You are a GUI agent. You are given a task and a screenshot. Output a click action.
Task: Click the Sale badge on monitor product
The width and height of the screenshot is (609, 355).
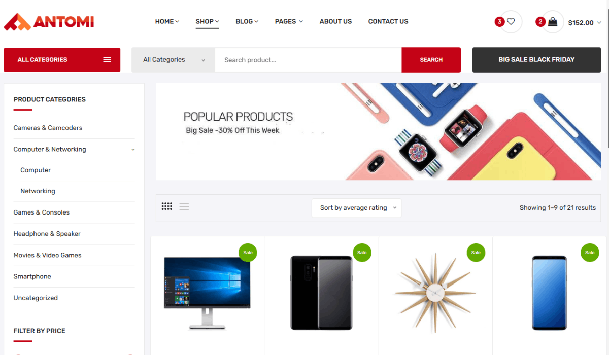click(x=248, y=253)
